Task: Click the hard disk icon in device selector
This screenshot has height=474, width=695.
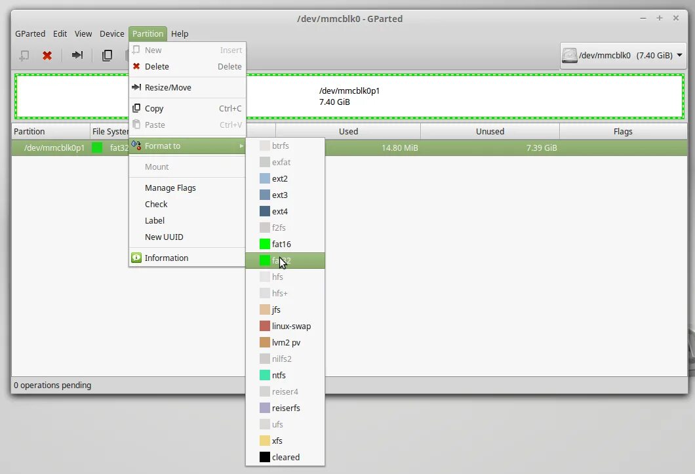Action: tap(569, 56)
